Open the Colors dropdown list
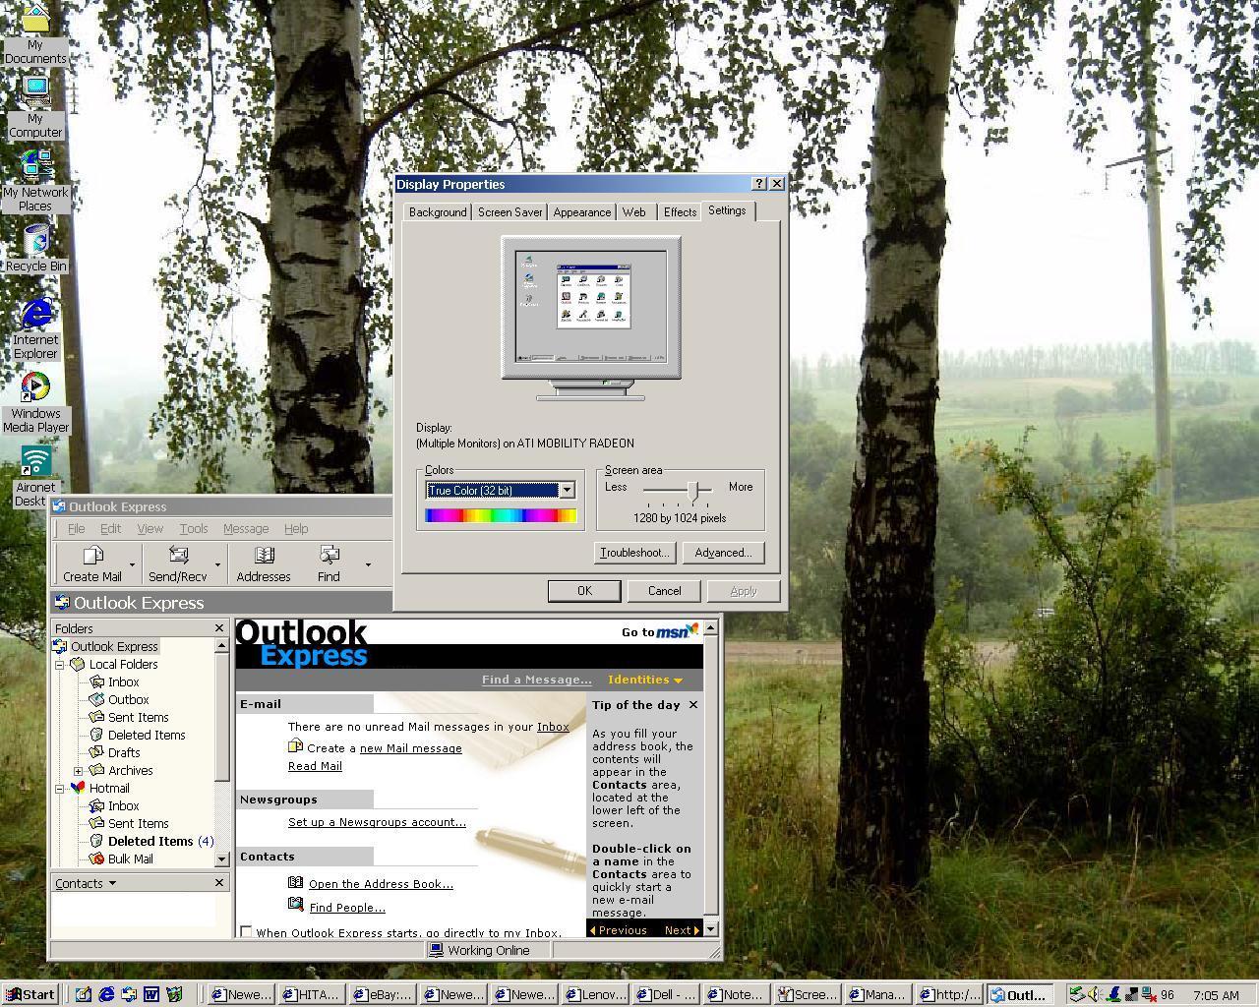The height and width of the screenshot is (1007, 1259). click(x=567, y=490)
